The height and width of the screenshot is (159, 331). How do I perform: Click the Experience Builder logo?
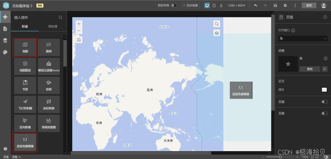point(6,5)
